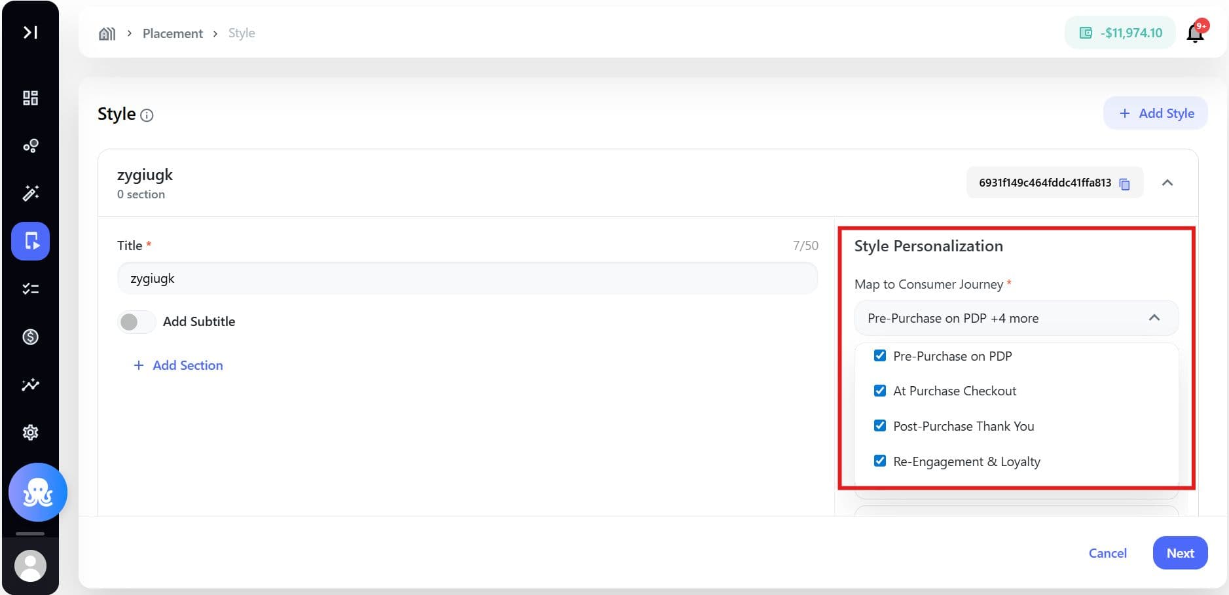The width and height of the screenshot is (1229, 595).
Task: Copy the style ID 6931f149c464fddc41ffa813
Action: pos(1124,184)
